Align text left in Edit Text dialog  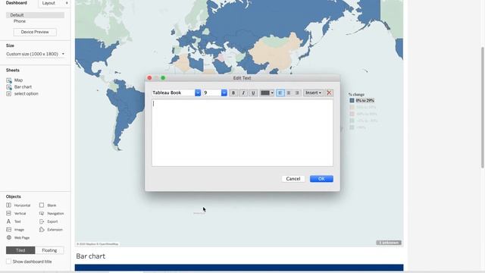click(280, 93)
